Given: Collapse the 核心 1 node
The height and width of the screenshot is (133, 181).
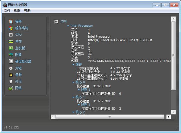Looking at the screenshot, I should [73, 97].
